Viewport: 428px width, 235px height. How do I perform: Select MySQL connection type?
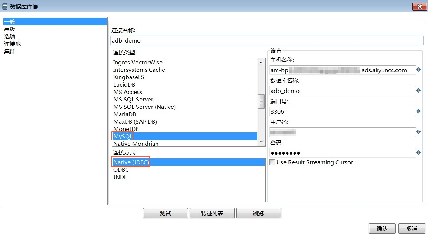[185, 136]
